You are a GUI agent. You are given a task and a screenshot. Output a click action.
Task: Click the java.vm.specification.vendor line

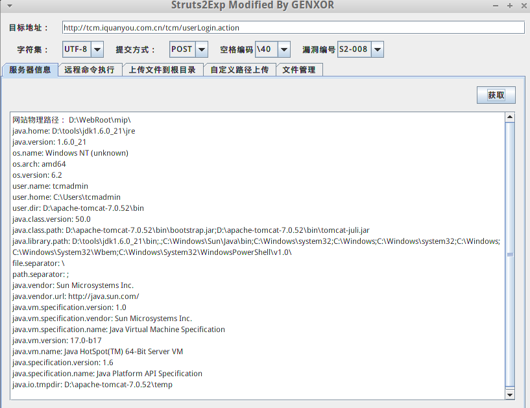point(102,318)
